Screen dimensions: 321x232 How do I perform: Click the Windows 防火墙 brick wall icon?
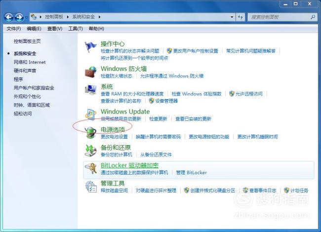(x=90, y=72)
